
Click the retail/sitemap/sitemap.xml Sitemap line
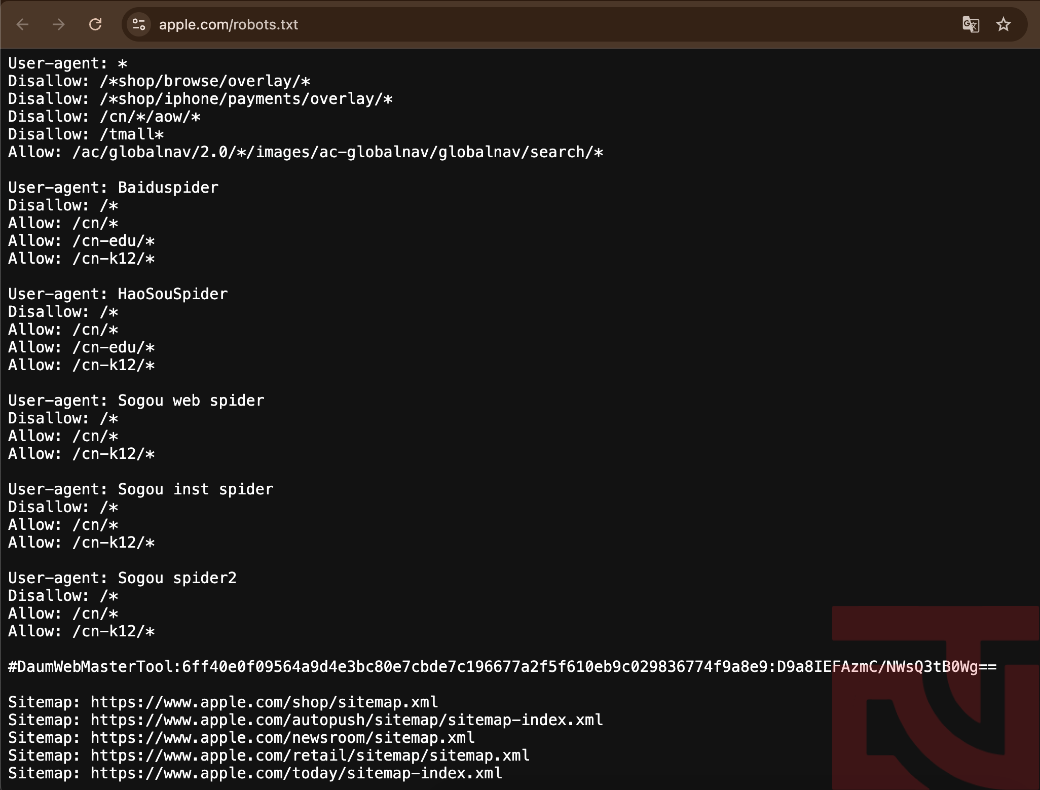coord(269,756)
